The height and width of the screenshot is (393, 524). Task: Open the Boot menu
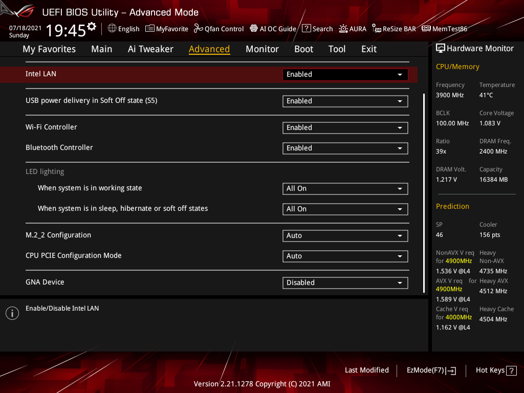(303, 49)
